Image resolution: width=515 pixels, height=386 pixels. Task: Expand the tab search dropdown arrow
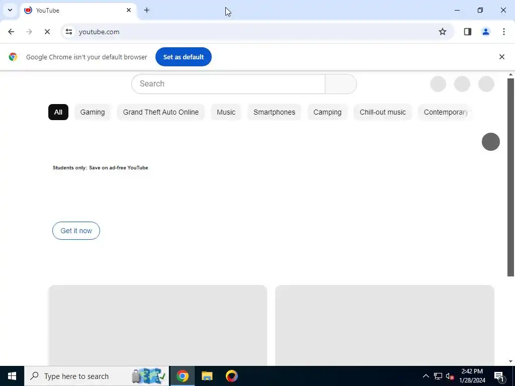coord(10,10)
